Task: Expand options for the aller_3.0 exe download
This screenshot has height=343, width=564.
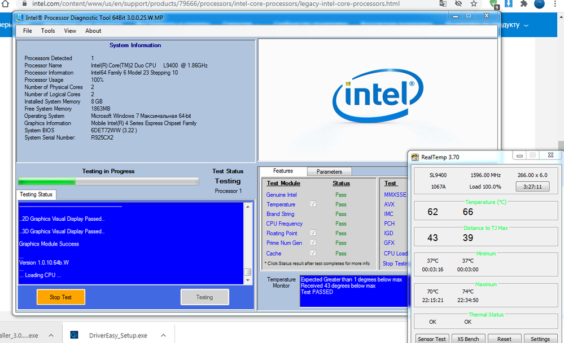Action: point(51,335)
